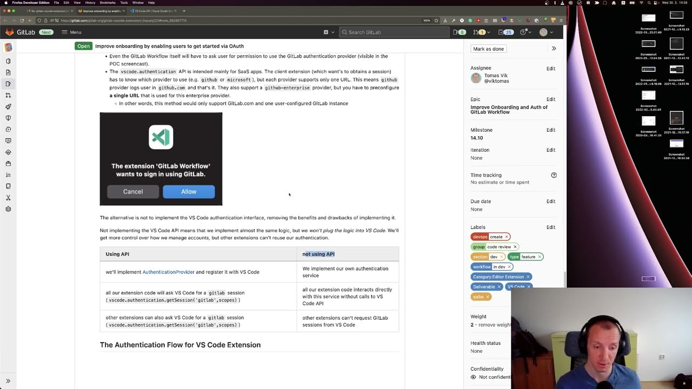Edit the Milestone field
The height and width of the screenshot is (389, 692).
(x=550, y=130)
